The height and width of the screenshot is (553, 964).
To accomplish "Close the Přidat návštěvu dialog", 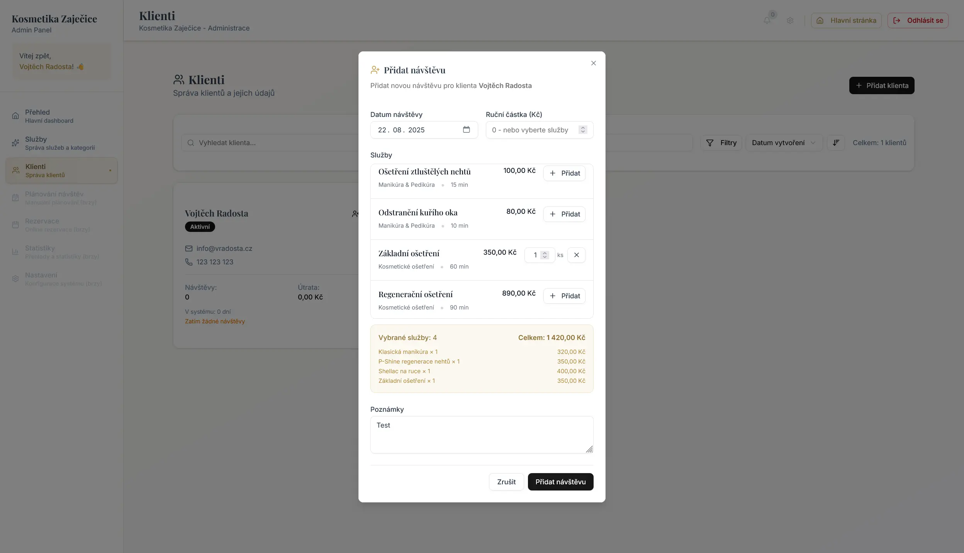I will pos(594,63).
